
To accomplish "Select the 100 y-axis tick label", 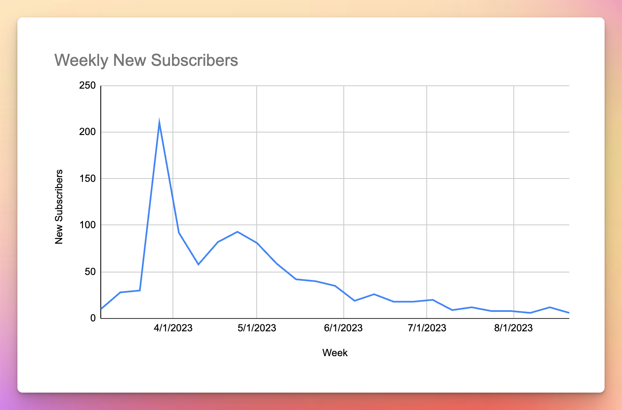I will tap(87, 225).
